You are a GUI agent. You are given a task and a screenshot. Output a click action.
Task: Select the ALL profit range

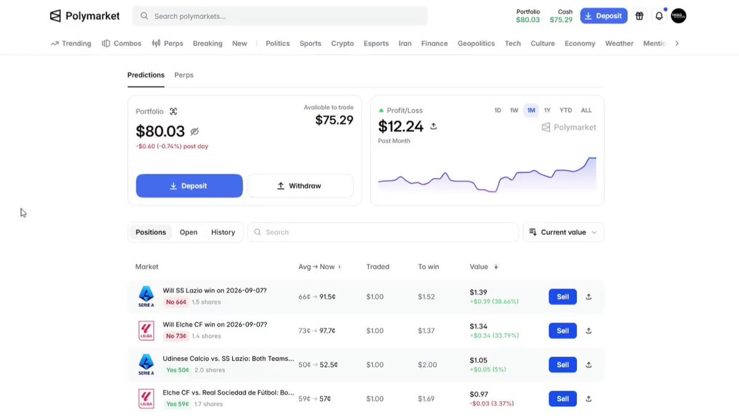coord(586,110)
